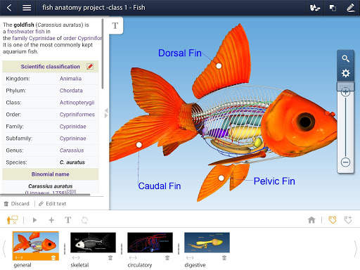
Task: Open the Cyprinidae link in Family row
Action: click(73, 127)
